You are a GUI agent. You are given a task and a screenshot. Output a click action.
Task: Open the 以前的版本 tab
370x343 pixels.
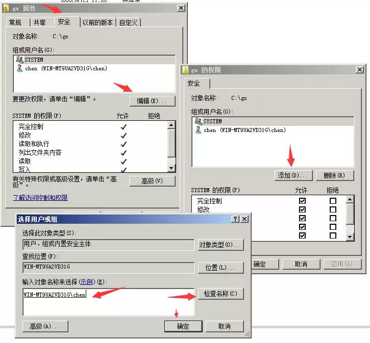point(97,22)
